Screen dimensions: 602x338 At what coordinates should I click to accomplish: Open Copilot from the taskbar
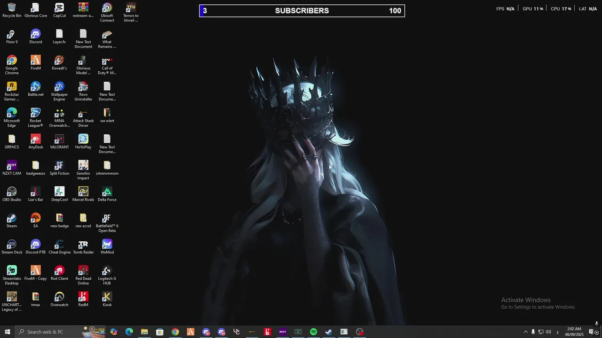pos(114,332)
